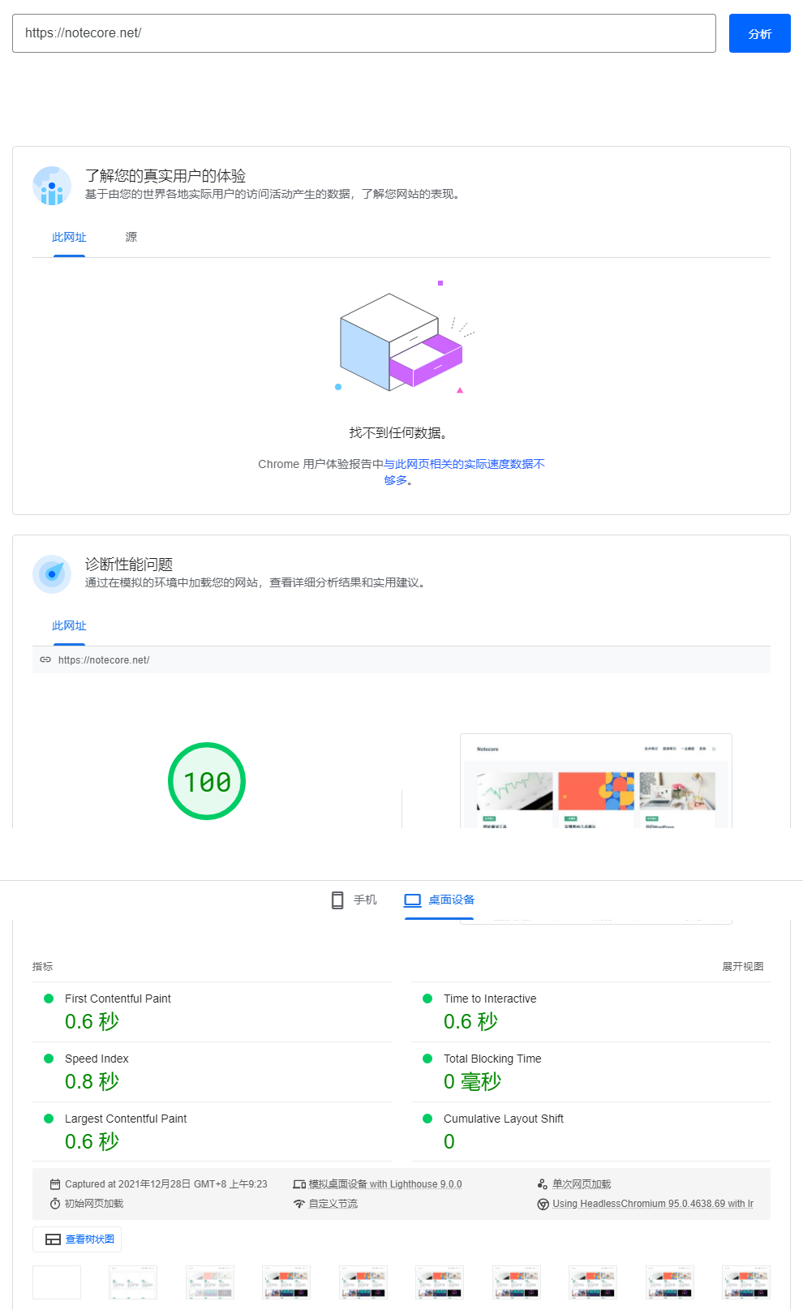Image resolution: width=803 pixels, height=1310 pixels.
Task: Open the 查看树状图 treemap view
Action: 77,1239
